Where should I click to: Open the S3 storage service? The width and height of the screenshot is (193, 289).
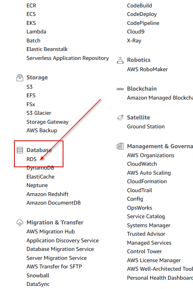point(30,87)
